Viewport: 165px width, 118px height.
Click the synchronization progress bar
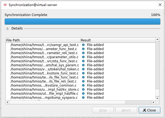[x=82, y=22]
